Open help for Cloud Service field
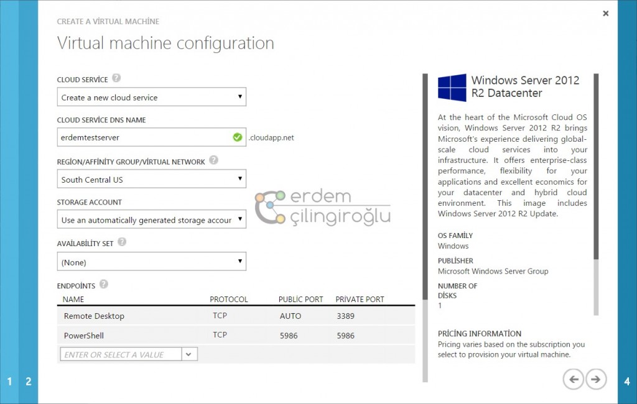Image resolution: width=637 pixels, height=404 pixels. (x=116, y=78)
